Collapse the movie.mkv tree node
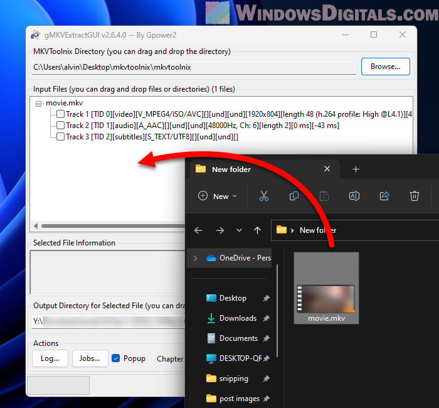Viewport: 439px width, 408px height. pos(38,104)
